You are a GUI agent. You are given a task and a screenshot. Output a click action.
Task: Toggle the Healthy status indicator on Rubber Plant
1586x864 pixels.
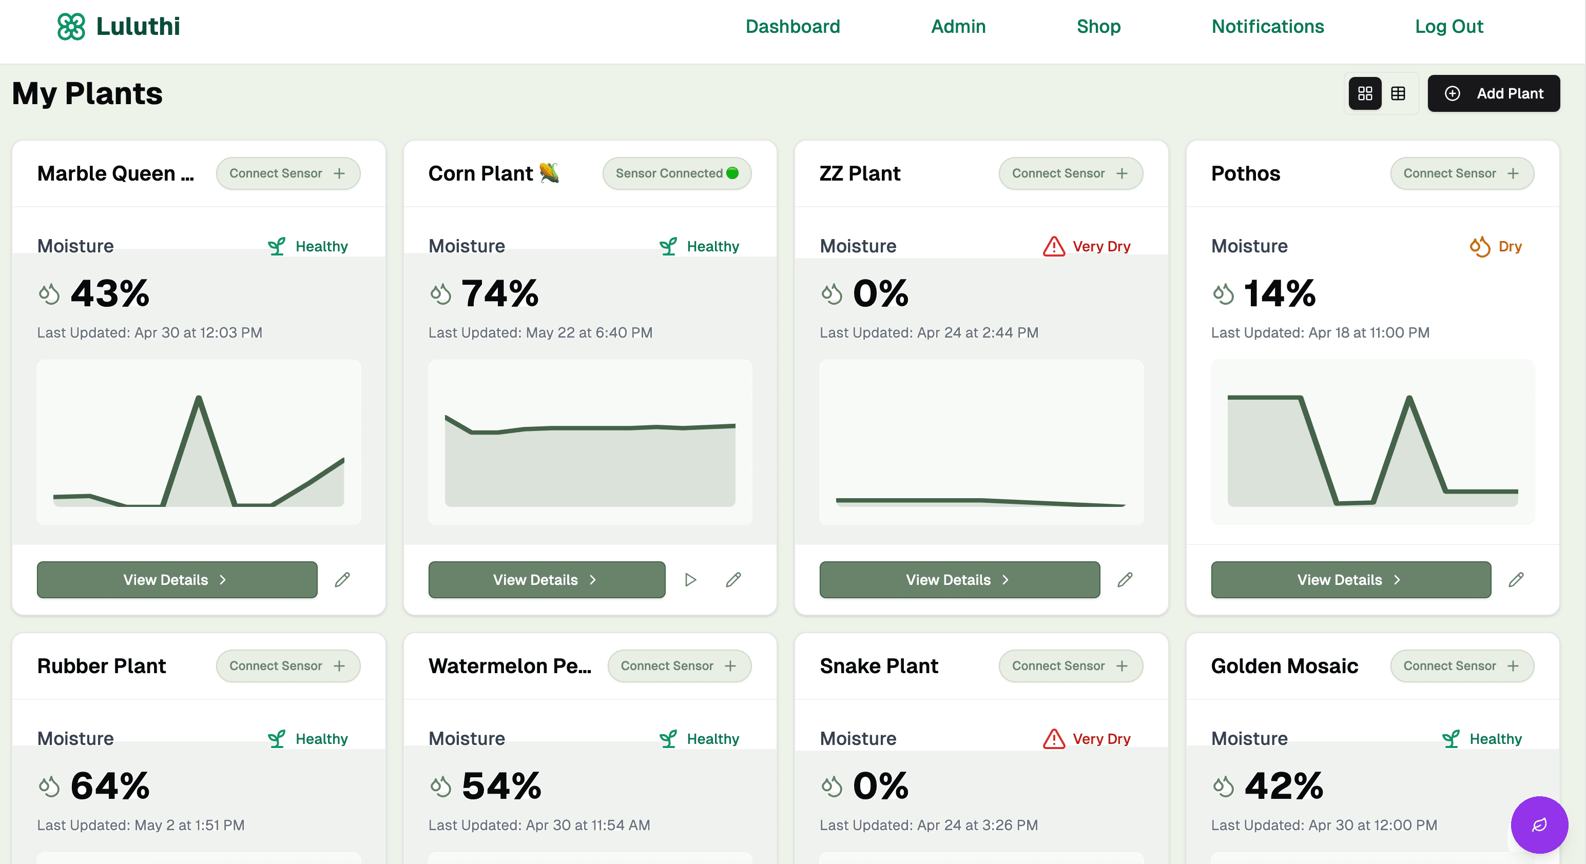[x=308, y=738]
